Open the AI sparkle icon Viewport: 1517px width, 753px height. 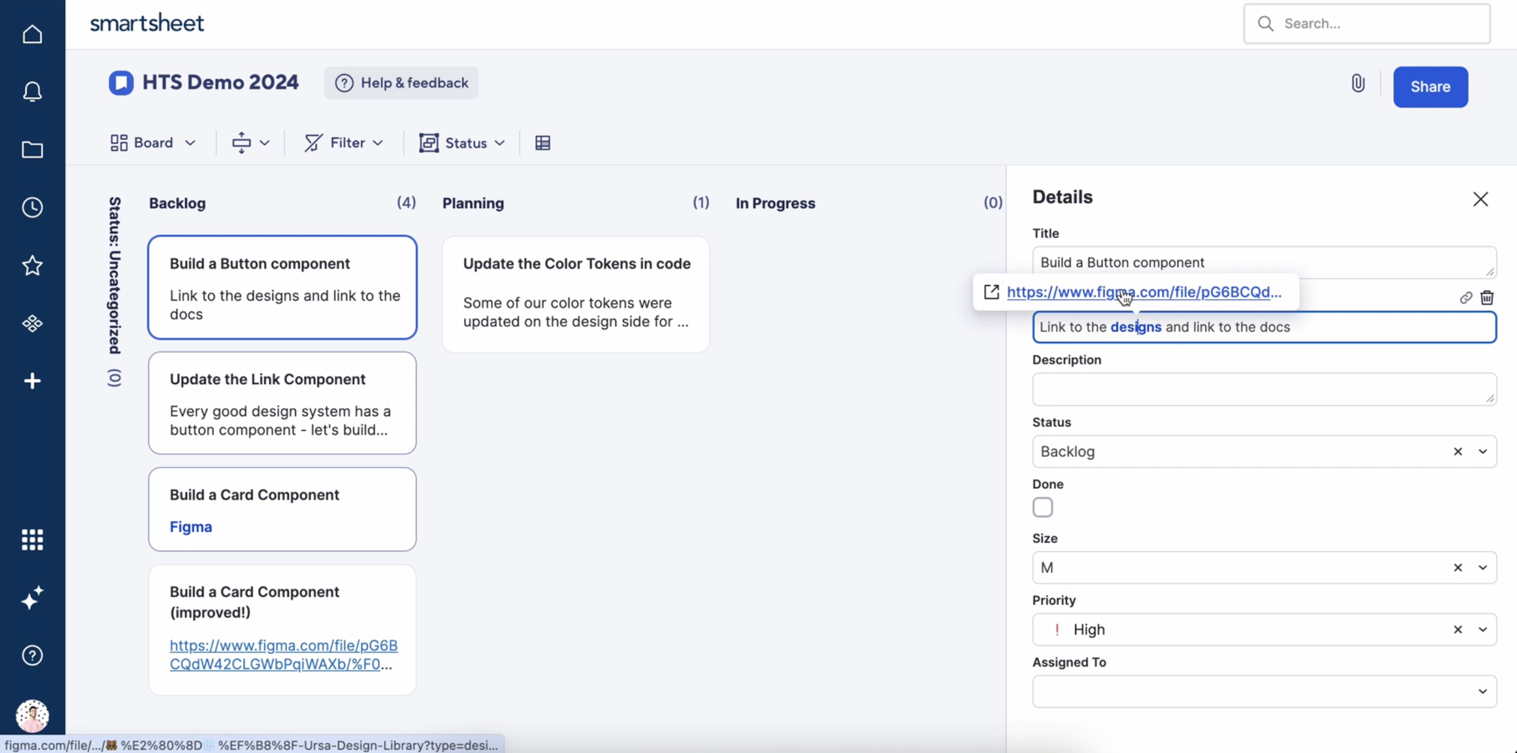pos(32,597)
